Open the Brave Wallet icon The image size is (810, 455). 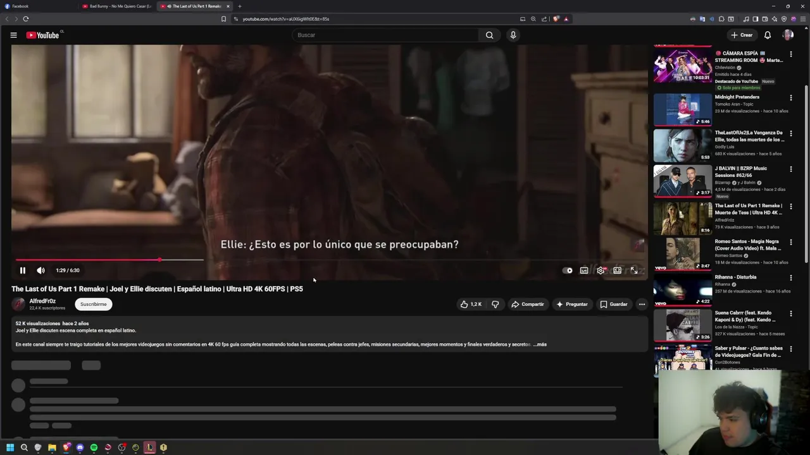coord(764,19)
